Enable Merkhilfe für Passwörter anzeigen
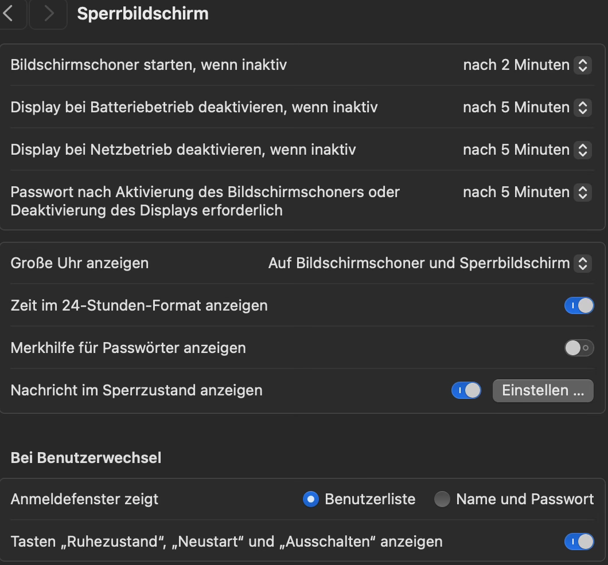 click(x=579, y=348)
